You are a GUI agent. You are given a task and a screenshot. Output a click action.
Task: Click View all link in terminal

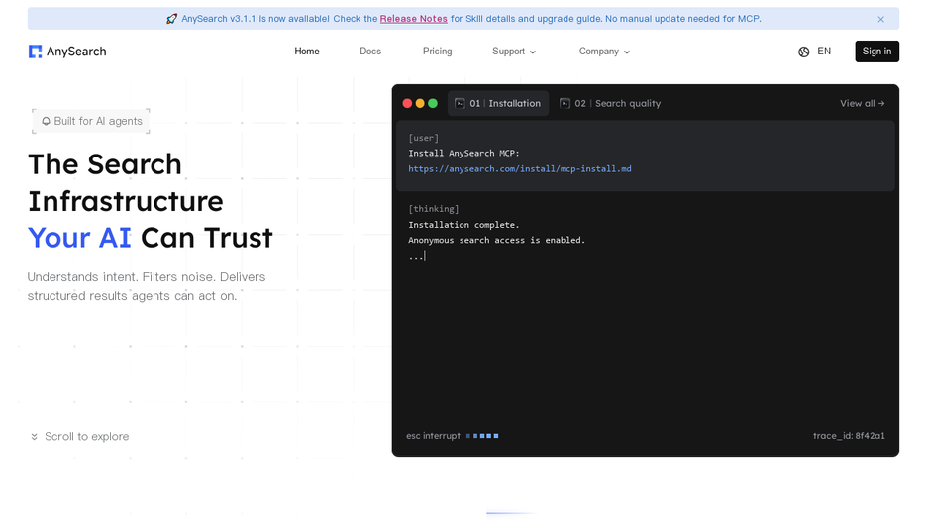(862, 103)
